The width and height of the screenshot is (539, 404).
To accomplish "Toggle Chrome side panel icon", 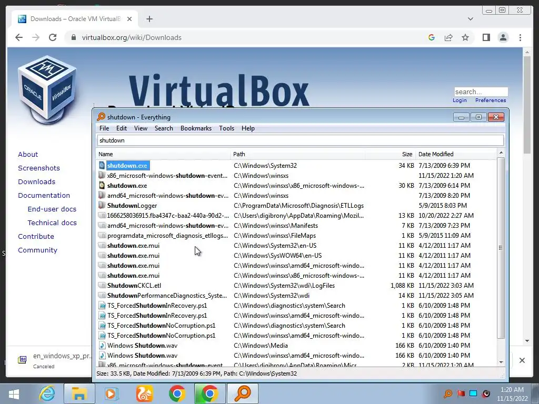I will 486,37.
